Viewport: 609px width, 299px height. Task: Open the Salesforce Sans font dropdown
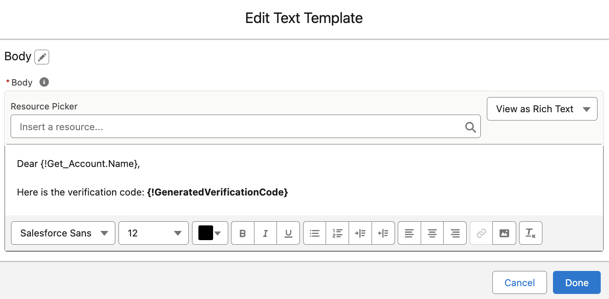(63, 233)
